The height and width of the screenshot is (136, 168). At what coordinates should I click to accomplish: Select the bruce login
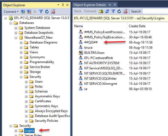[x=88, y=48]
